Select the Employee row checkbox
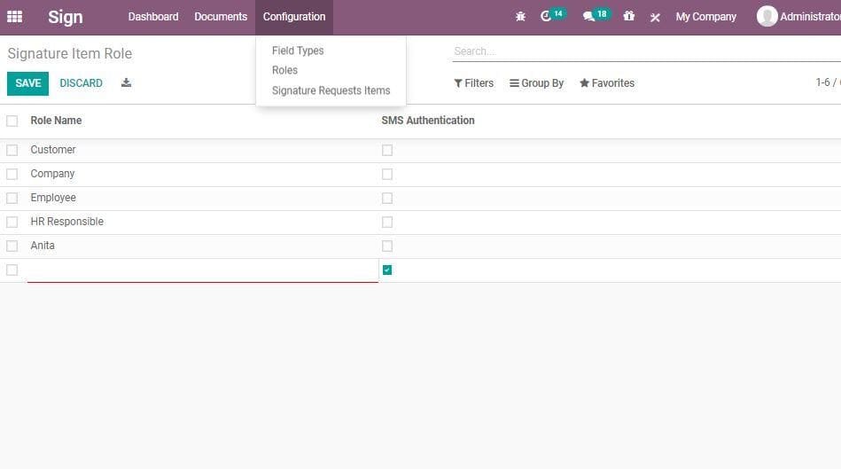Image resolution: width=841 pixels, height=469 pixels. click(12, 198)
